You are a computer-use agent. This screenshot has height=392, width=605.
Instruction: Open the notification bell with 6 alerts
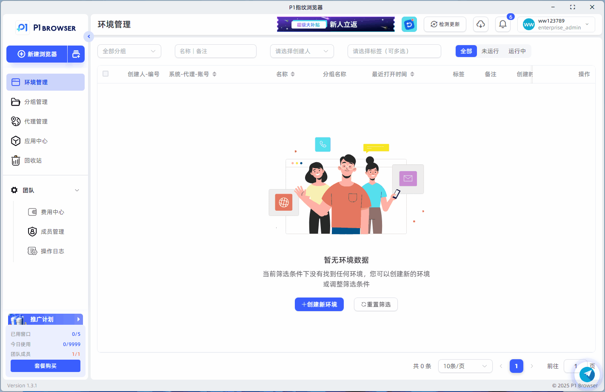coord(502,24)
